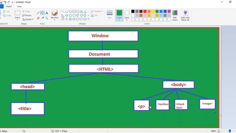The height and width of the screenshot is (133, 236).
Task: Pick the yellow color swatch
Action: tap(153, 11)
